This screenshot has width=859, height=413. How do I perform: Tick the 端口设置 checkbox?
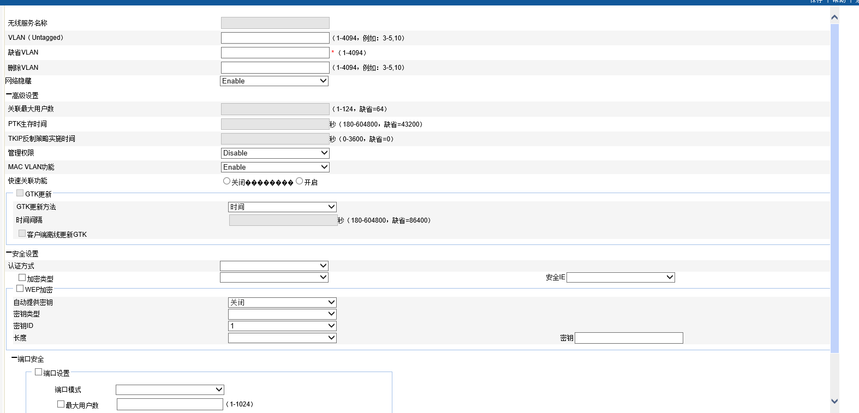39,372
